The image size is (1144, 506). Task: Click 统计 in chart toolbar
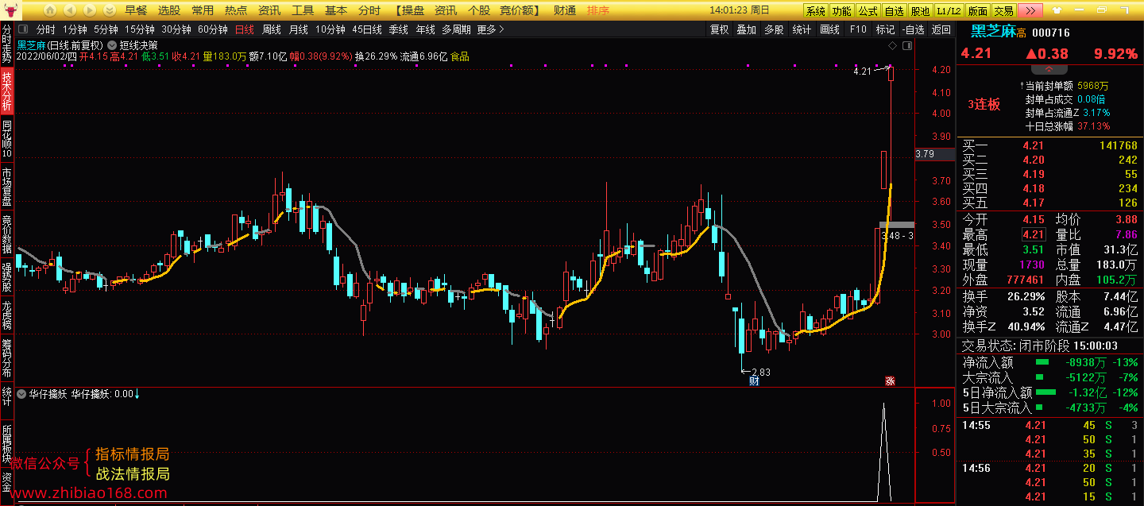tap(802, 29)
